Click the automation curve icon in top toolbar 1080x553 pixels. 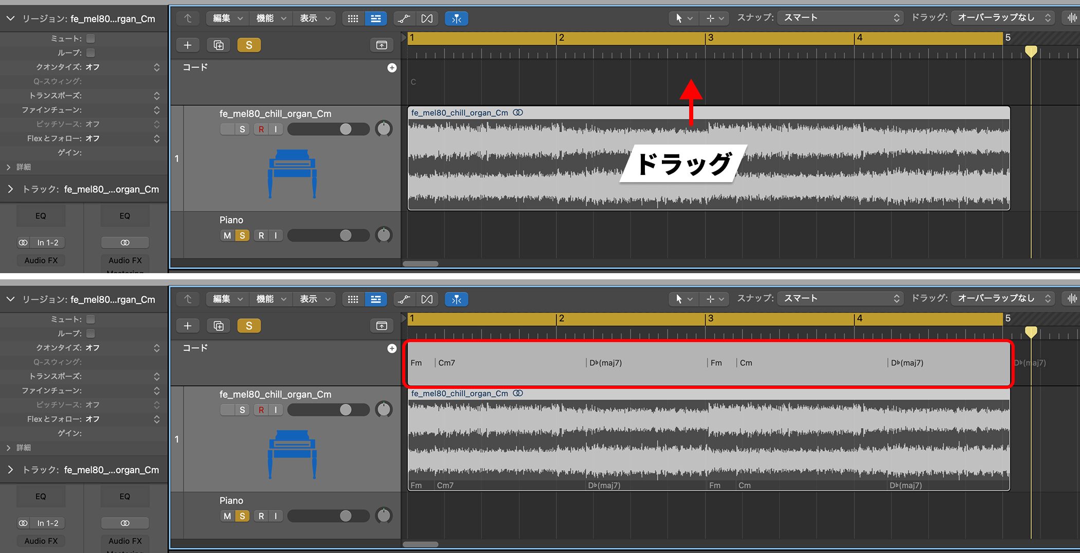(404, 19)
